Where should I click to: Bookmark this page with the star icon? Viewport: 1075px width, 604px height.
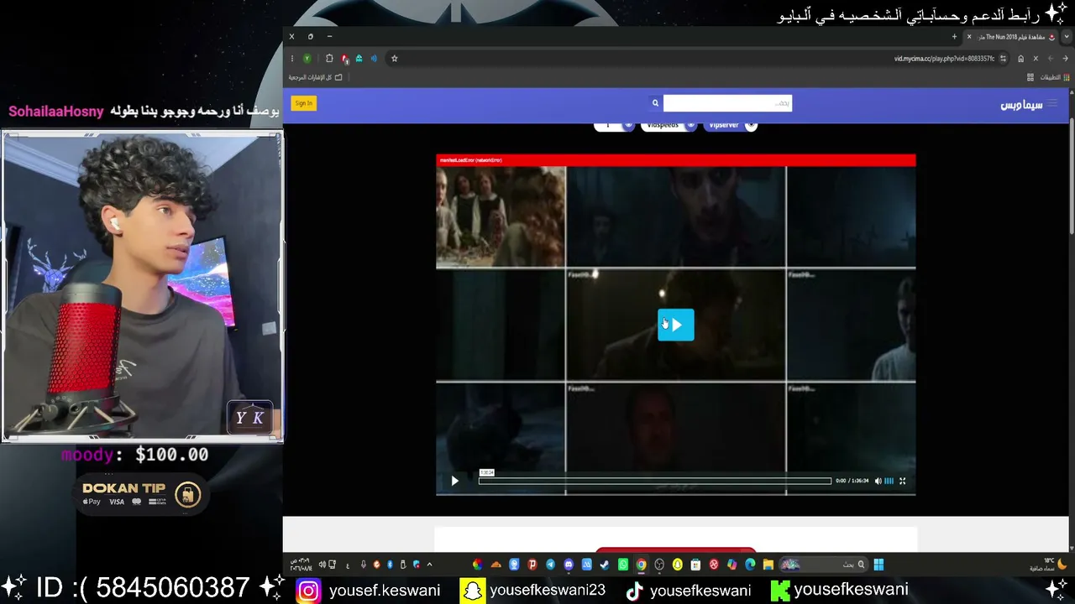pyautogui.click(x=394, y=59)
